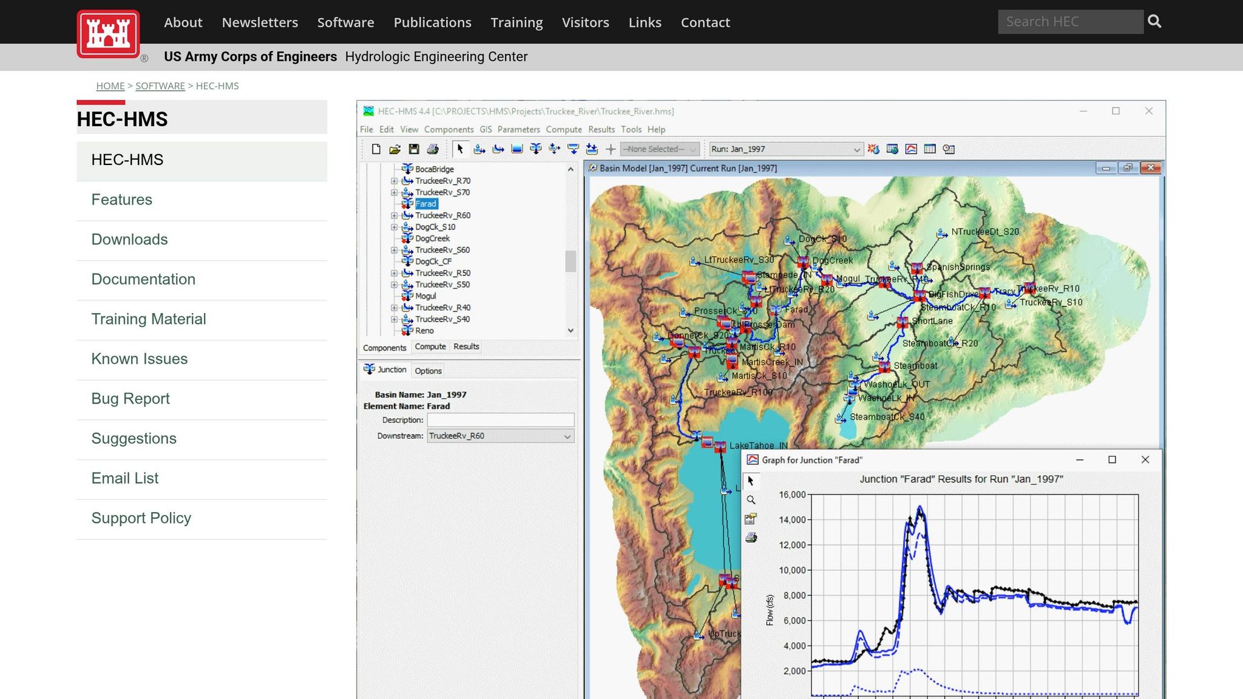
Task: Select the zoom magnifier in graph window
Action: [x=751, y=500]
